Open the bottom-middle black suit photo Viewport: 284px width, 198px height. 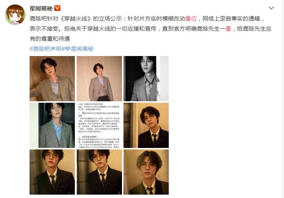pos(99,172)
